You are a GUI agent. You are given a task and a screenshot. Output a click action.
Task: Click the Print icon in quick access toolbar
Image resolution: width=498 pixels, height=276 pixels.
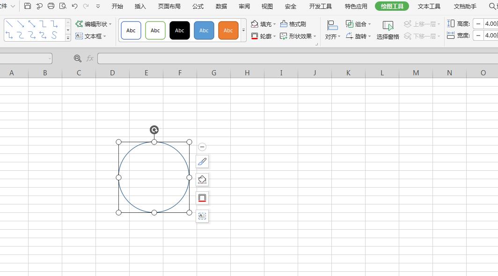point(51,6)
